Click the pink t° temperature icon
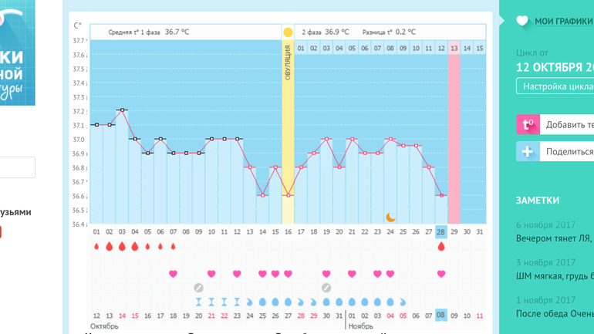Screen dimensions: 594x334 [528, 124]
